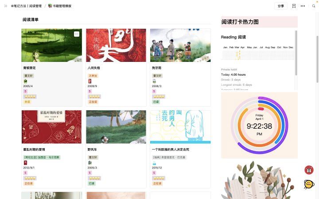
Task: Click the 弗雷德里克·巴克曼 author tag
Action: point(169,157)
